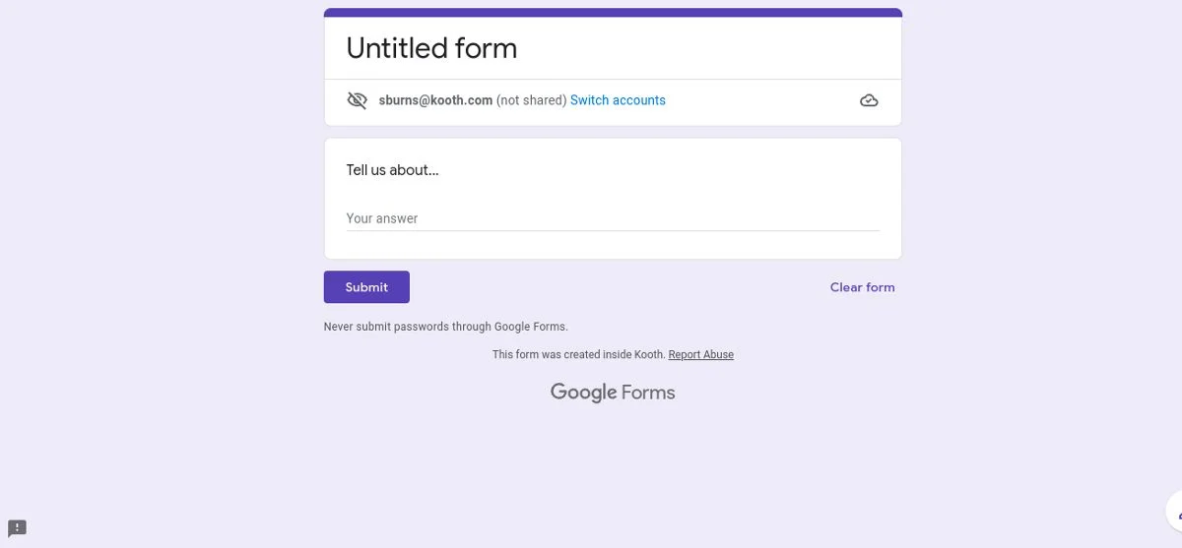This screenshot has width=1182, height=548.
Task: Click the purple bar atop the form header
Action: click(613, 13)
